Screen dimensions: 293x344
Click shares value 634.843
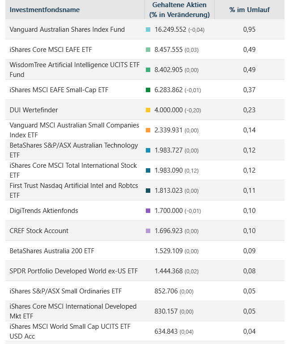[x=166, y=331]
